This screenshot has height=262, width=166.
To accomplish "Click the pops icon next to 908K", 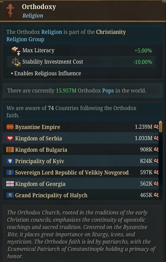I will (x=156, y=149).
